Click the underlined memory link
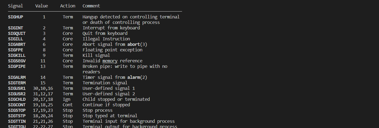Screen dimensions: 379x128 click(x=110, y=61)
